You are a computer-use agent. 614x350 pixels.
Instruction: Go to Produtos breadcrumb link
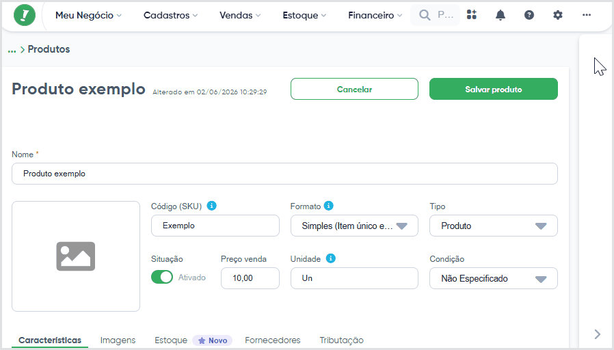[49, 49]
